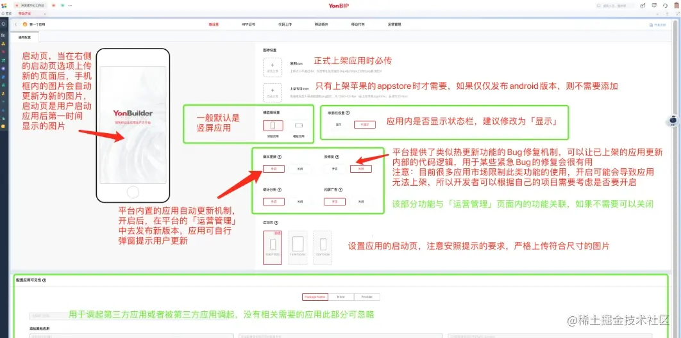681x338 pixels.
Task: Select the first launch image thumbnail 1080*1920
Action: pos(273,248)
